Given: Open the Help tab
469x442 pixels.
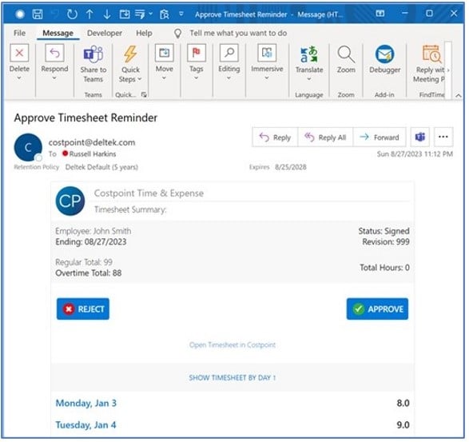Looking at the screenshot, I should click(144, 33).
